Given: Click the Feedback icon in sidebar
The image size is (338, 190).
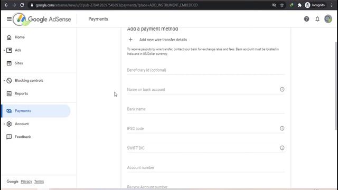Looking at the screenshot, I should click(x=9, y=137).
